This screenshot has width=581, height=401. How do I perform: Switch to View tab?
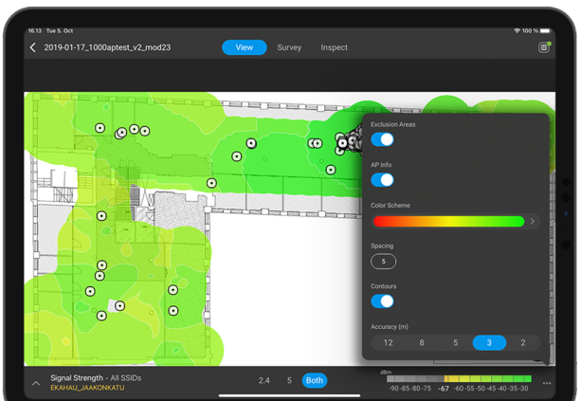pyautogui.click(x=245, y=47)
